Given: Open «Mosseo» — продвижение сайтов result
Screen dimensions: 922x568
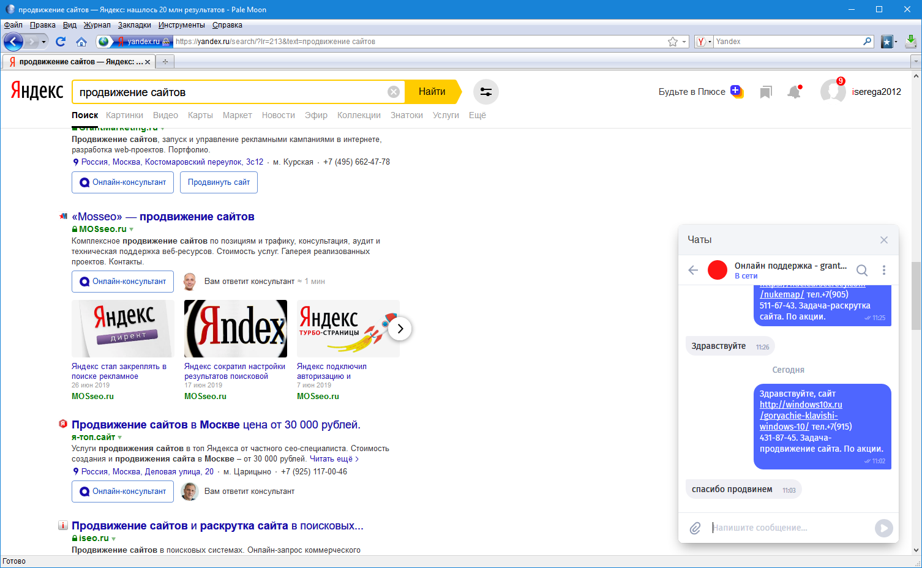Looking at the screenshot, I should [x=163, y=217].
